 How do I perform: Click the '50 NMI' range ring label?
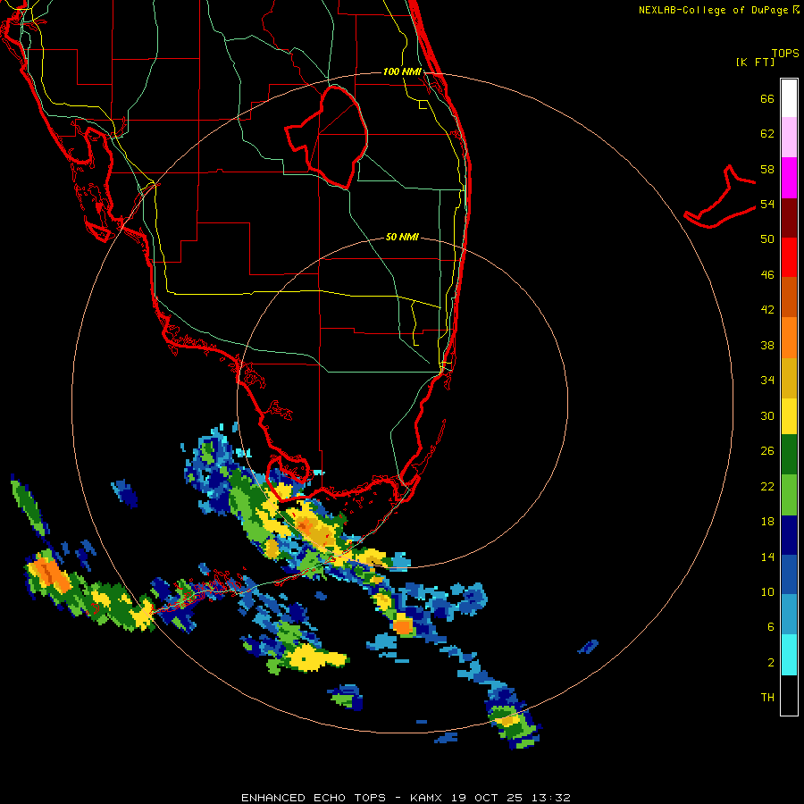pos(402,237)
